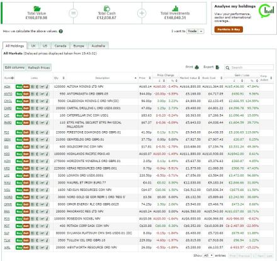Open the info icon for MAUREL ET PROM row
Image resolution: width=277 pixels, height=261 pixels.
[47, 183]
